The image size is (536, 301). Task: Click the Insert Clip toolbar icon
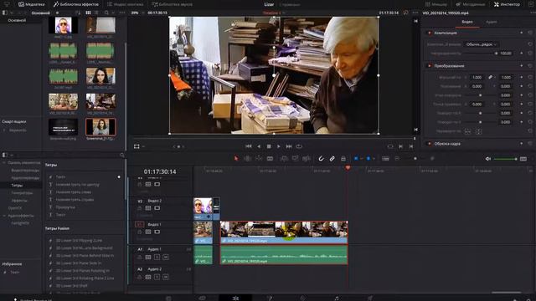(x=284, y=158)
